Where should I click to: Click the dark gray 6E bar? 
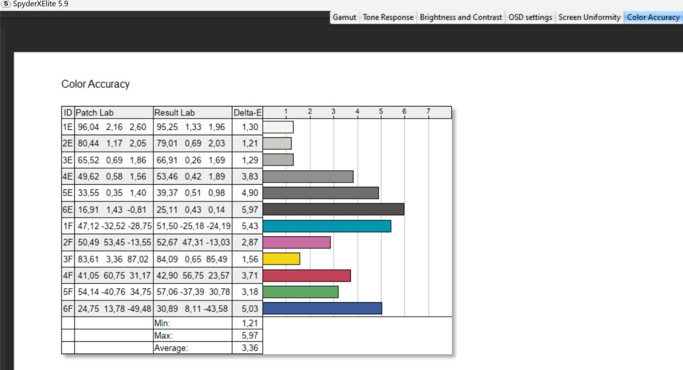click(333, 209)
